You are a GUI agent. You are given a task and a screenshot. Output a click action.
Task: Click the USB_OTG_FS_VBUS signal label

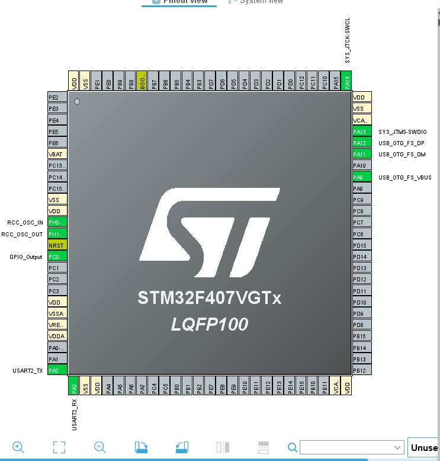(404, 177)
